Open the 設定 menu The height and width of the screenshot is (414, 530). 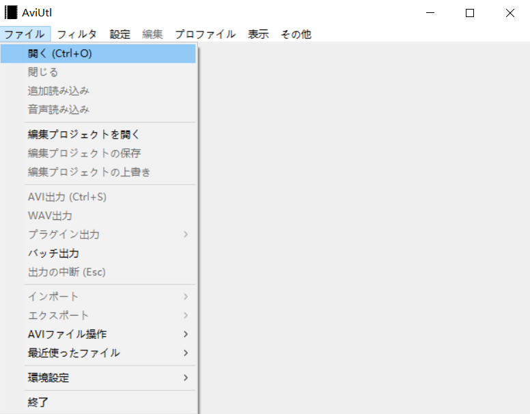coord(120,34)
